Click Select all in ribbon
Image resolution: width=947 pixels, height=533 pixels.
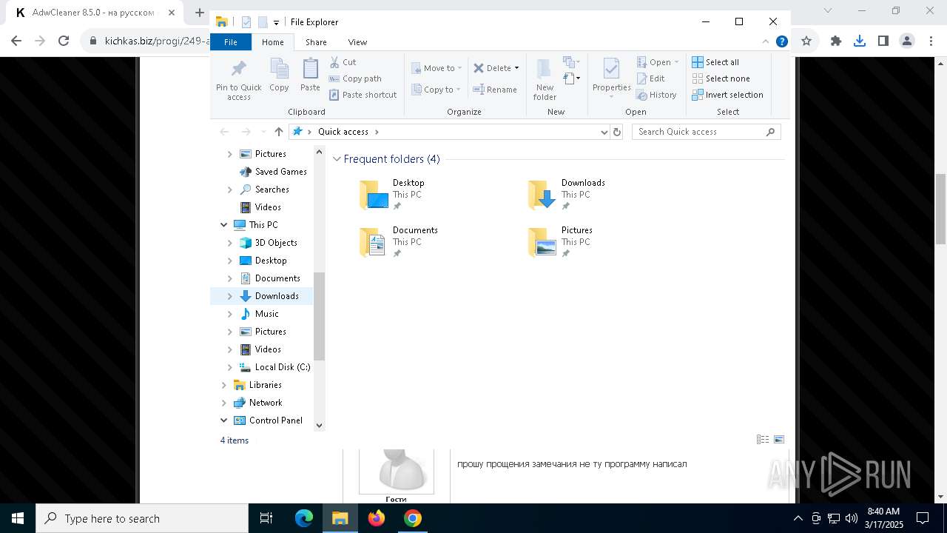[x=715, y=62]
